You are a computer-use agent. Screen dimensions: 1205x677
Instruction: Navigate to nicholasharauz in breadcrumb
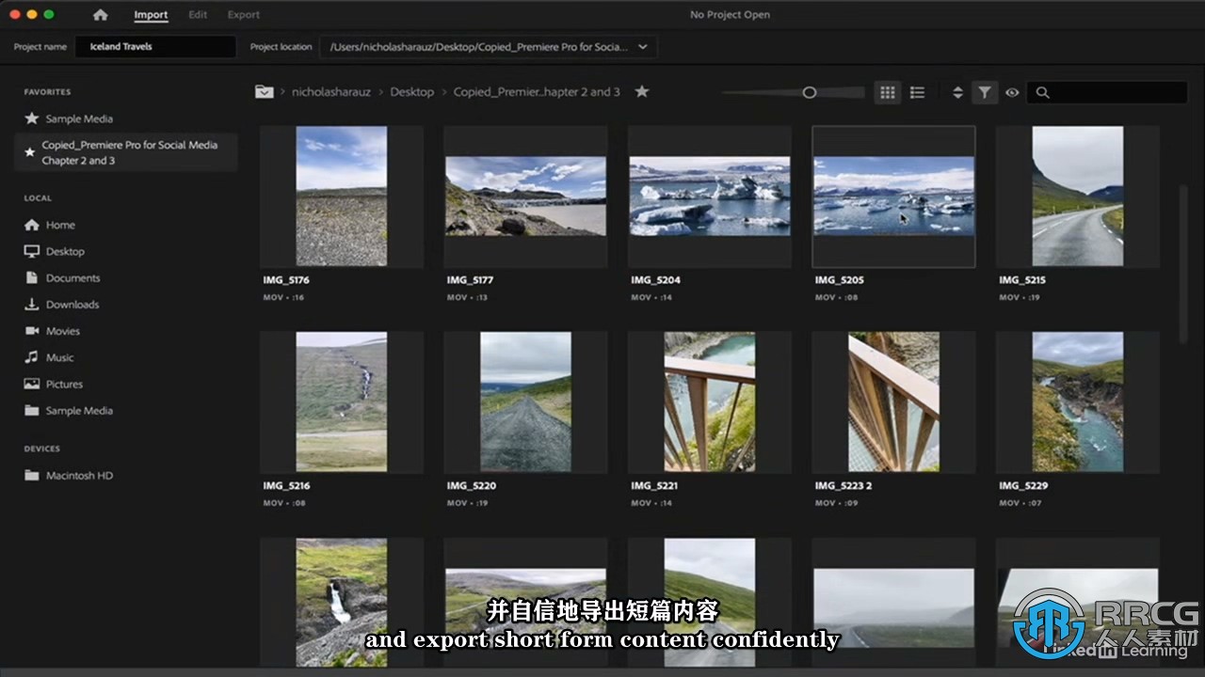331,92
